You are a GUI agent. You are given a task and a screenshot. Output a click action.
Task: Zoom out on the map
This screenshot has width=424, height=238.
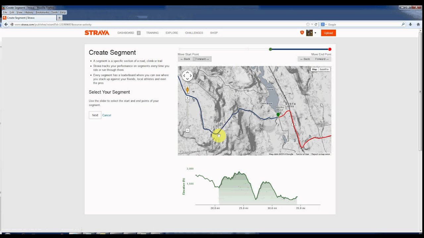pos(187,130)
